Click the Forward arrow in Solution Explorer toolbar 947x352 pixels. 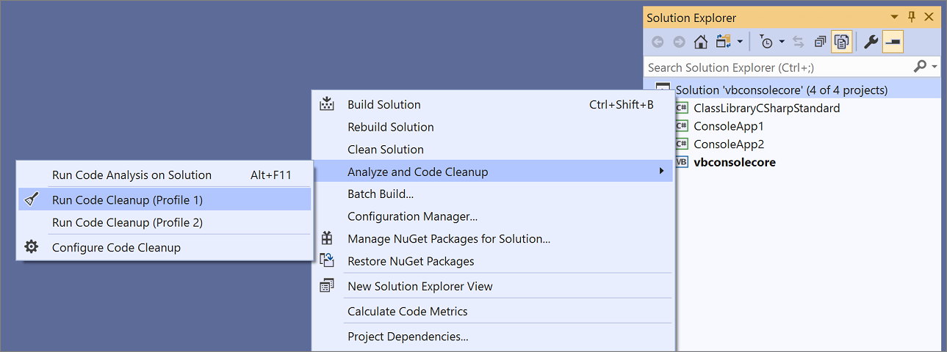click(679, 42)
